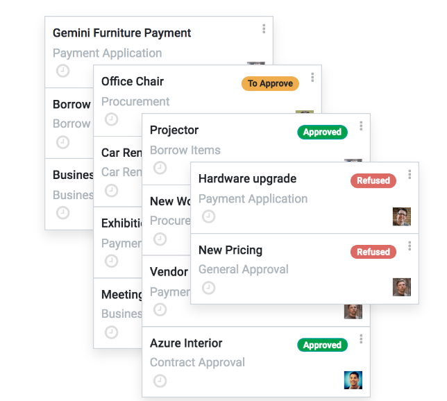Click activity clock on Hardware upgrade card
The image size is (447, 401).
[208, 216]
